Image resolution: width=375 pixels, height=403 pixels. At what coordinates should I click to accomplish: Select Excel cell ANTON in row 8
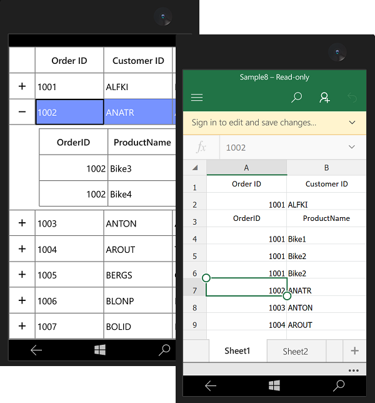tap(326, 305)
